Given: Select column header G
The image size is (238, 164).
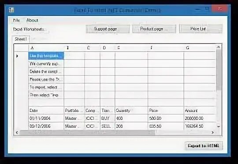Looking at the screenshot, I should [200, 48].
